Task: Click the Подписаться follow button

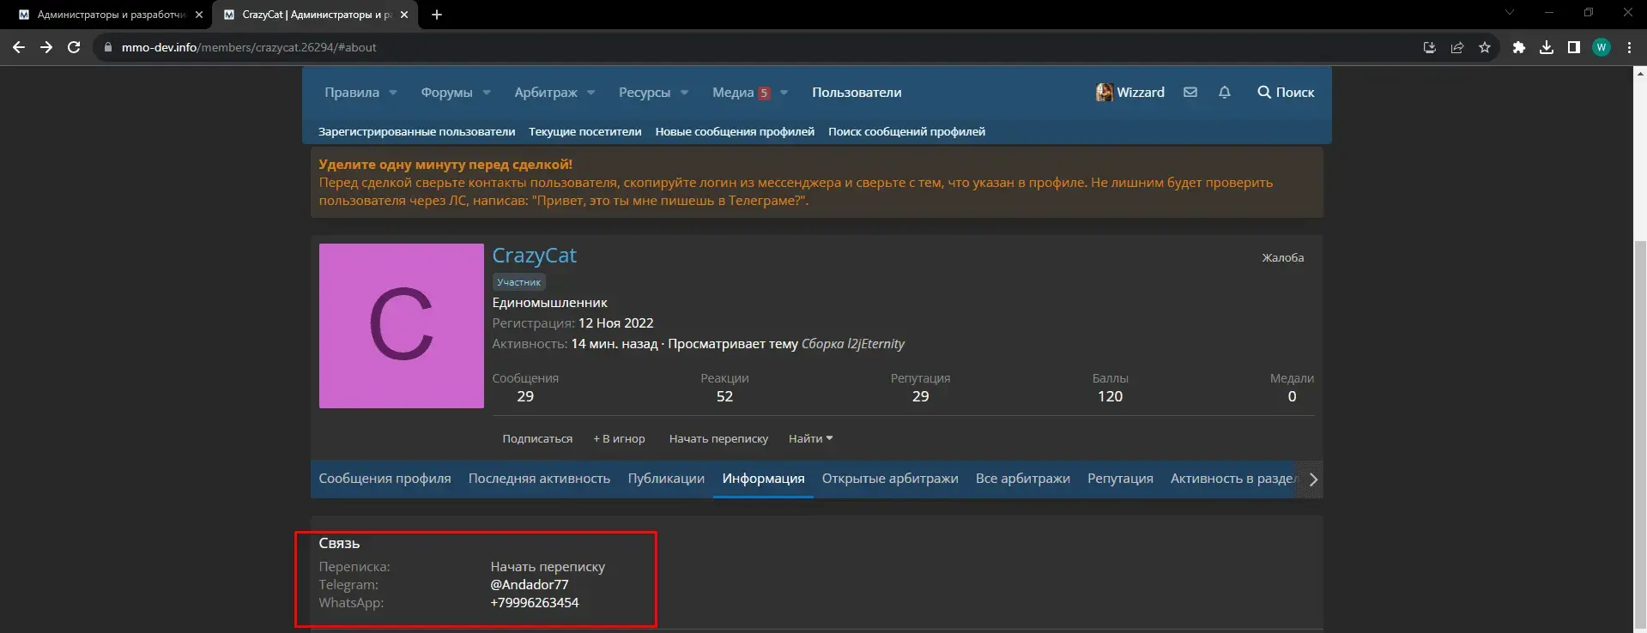Action: (537, 438)
